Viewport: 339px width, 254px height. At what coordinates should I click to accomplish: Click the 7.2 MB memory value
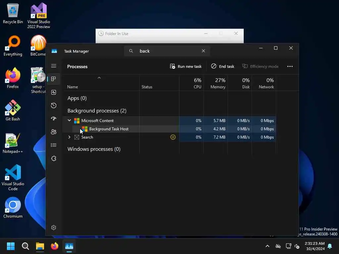pos(219,137)
